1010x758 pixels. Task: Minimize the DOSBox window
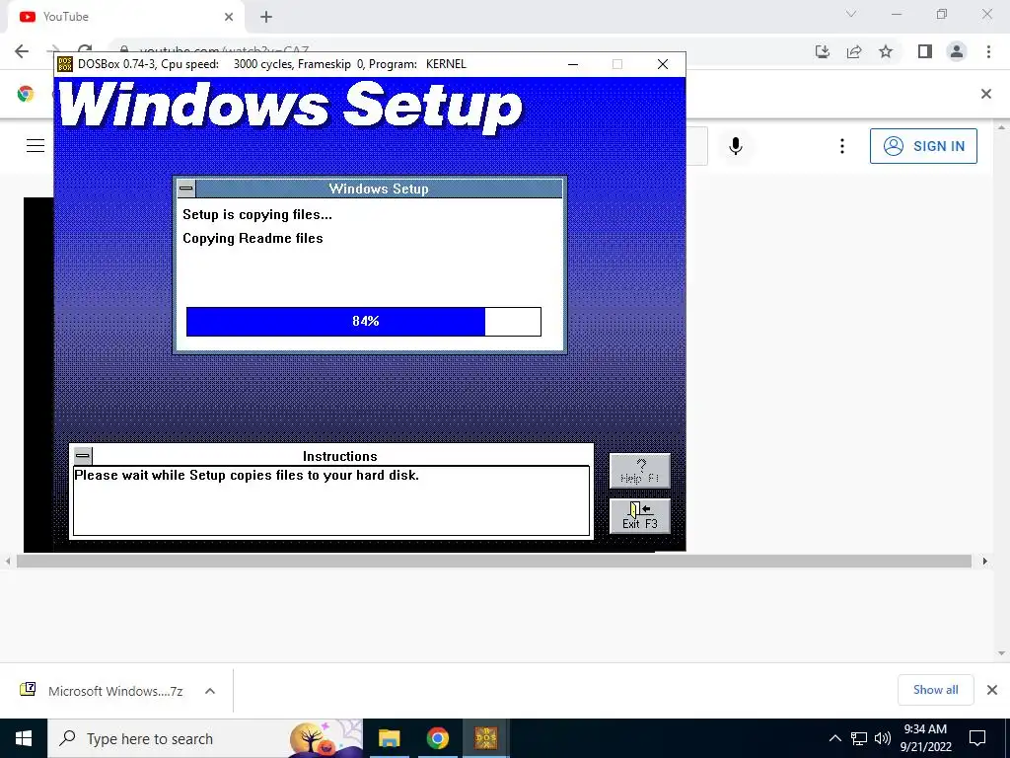pos(573,64)
